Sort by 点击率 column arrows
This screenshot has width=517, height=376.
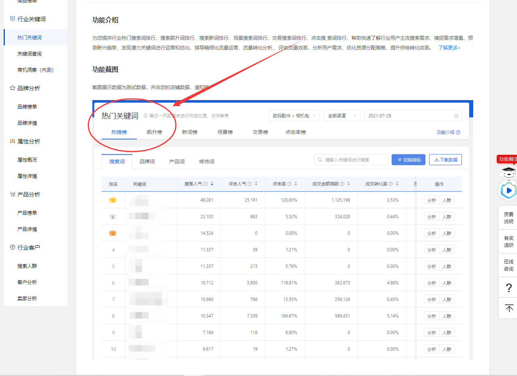296,184
